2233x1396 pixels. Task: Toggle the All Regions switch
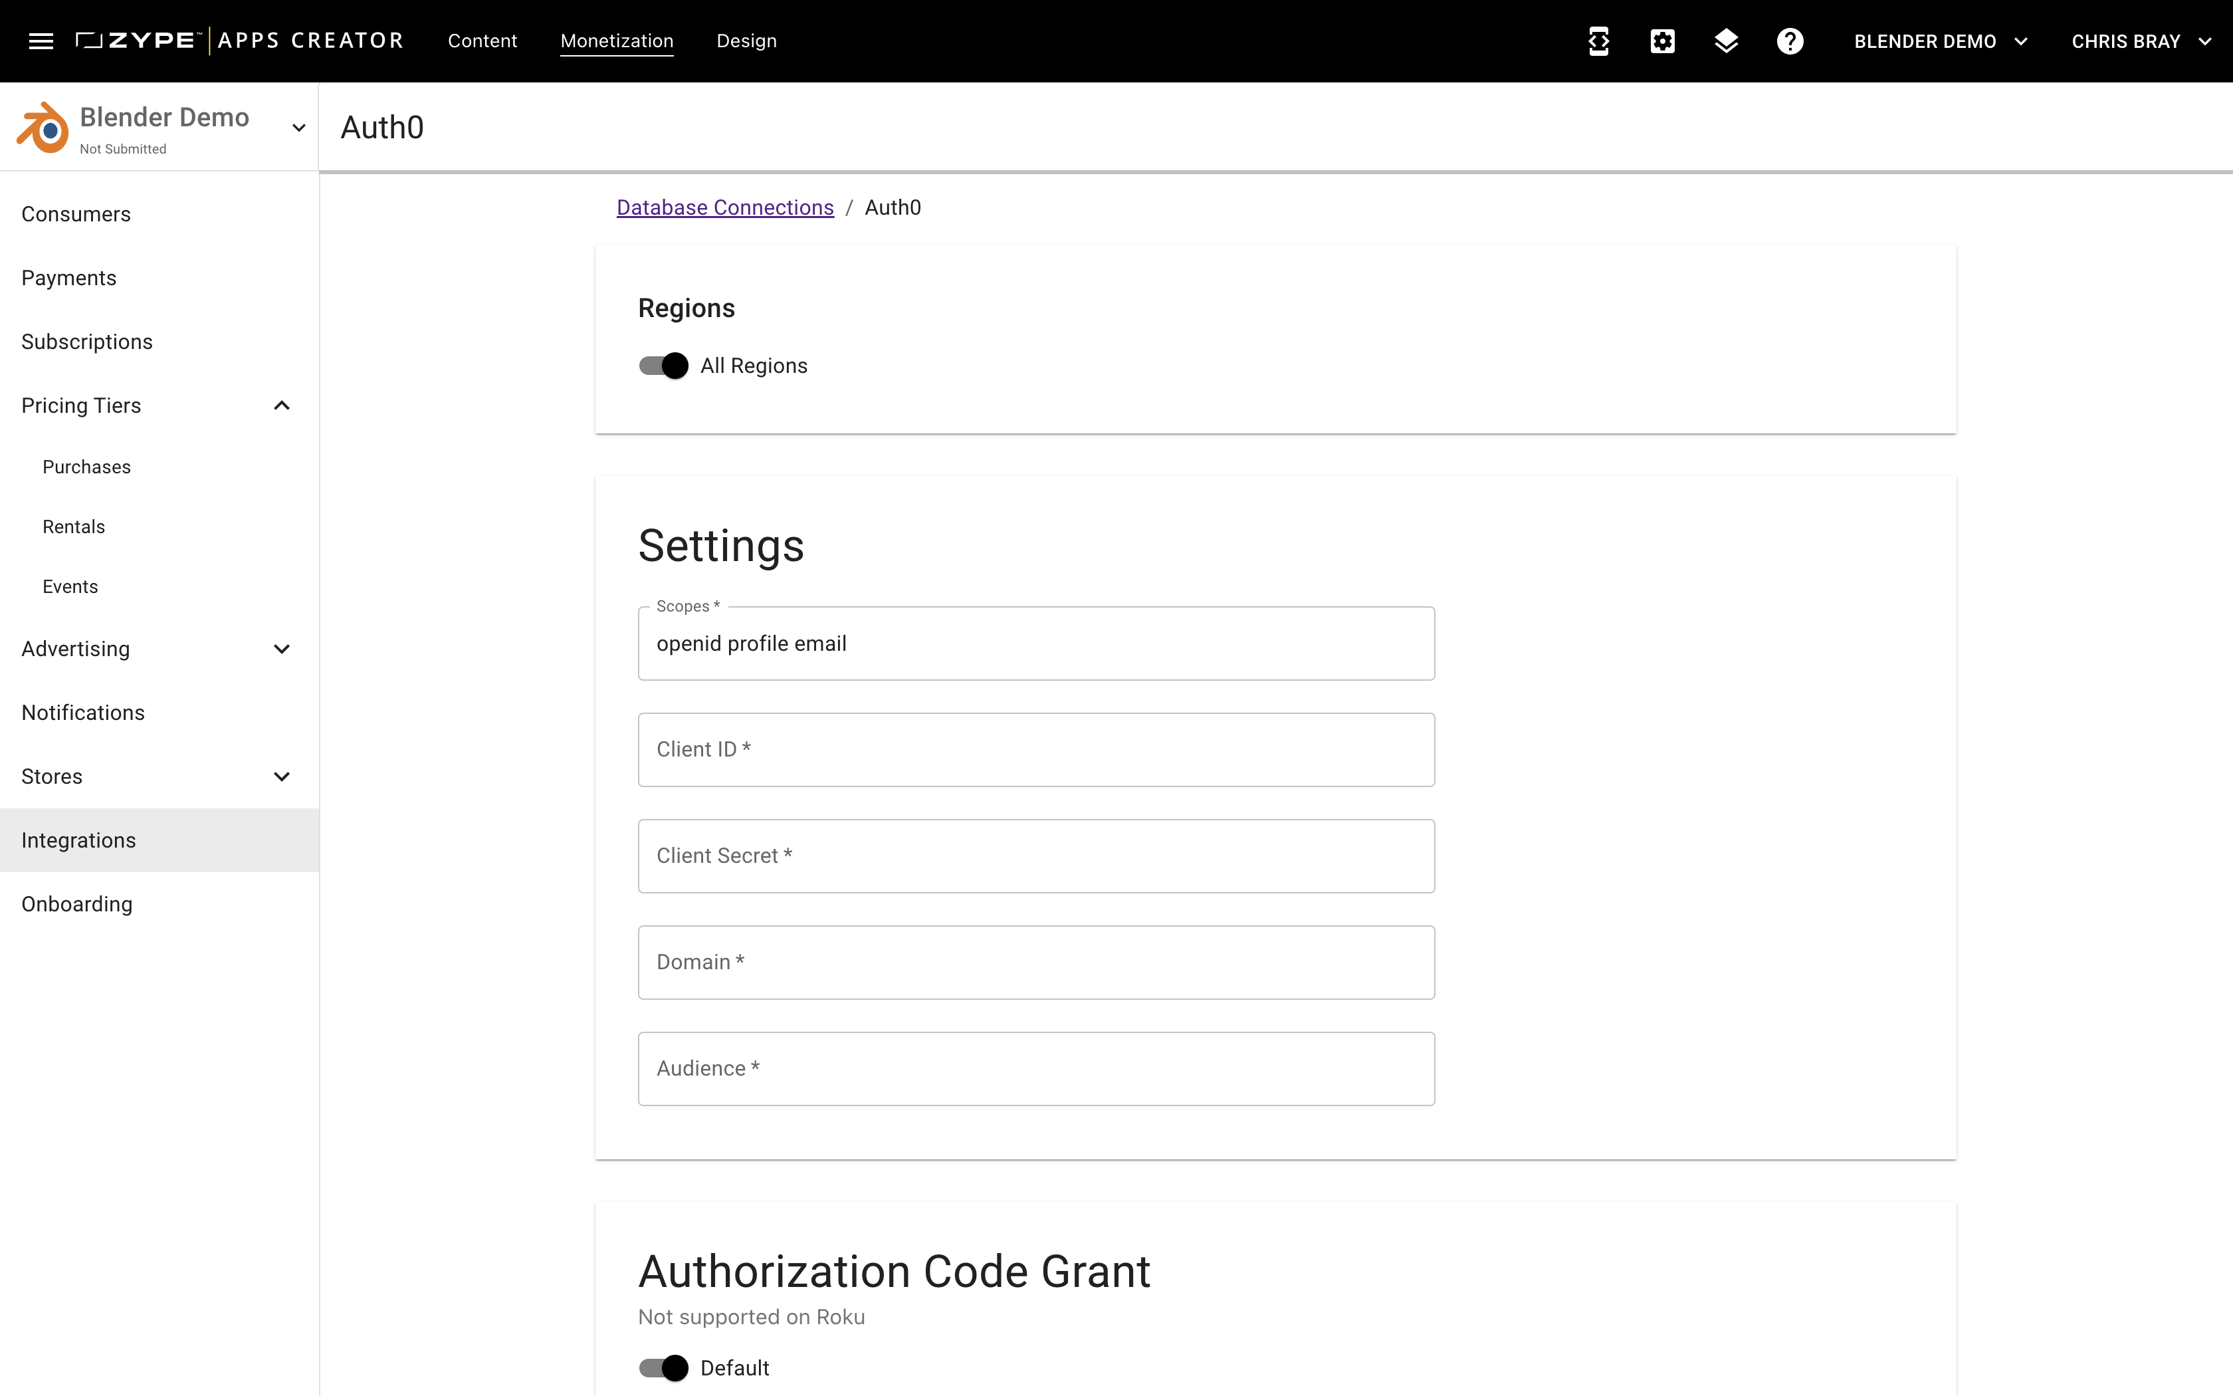pyautogui.click(x=663, y=366)
